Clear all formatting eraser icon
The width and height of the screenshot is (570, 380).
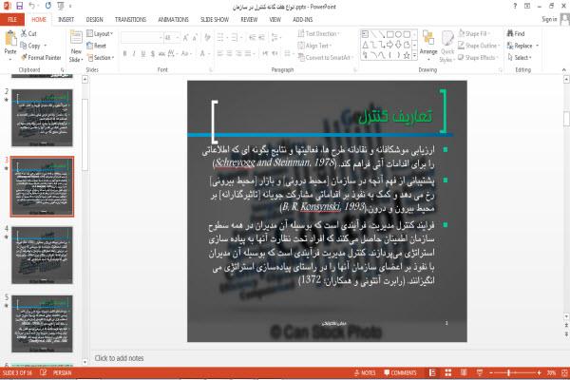(207, 37)
